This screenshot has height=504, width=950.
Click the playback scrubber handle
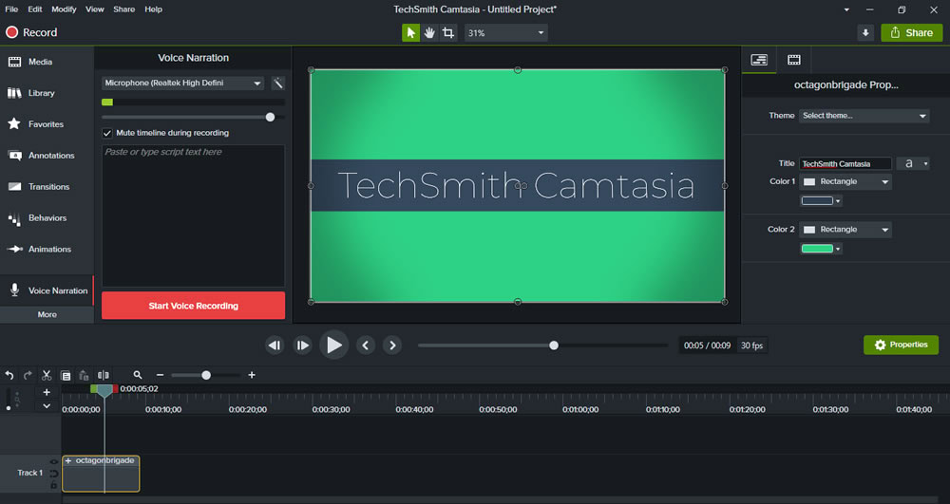click(554, 345)
